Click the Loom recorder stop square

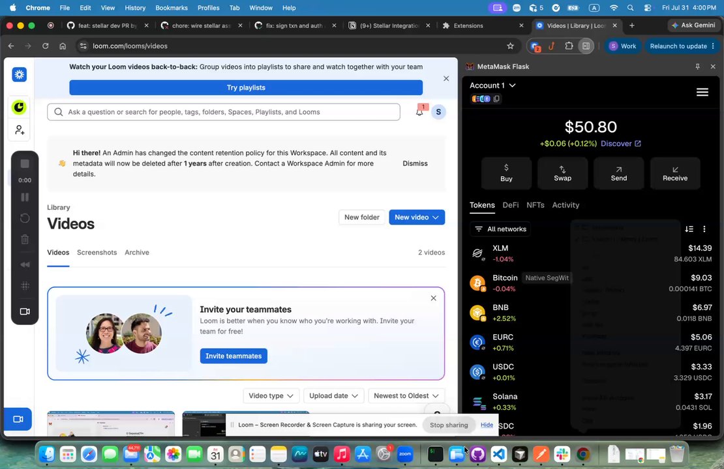[25, 163]
